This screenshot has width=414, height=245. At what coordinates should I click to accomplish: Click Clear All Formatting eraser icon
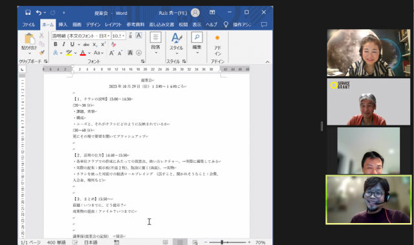(x=114, y=45)
